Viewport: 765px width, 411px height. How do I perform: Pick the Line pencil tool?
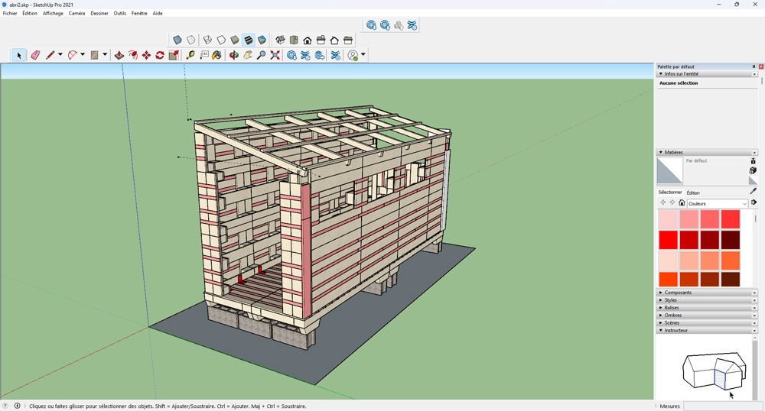coord(50,56)
